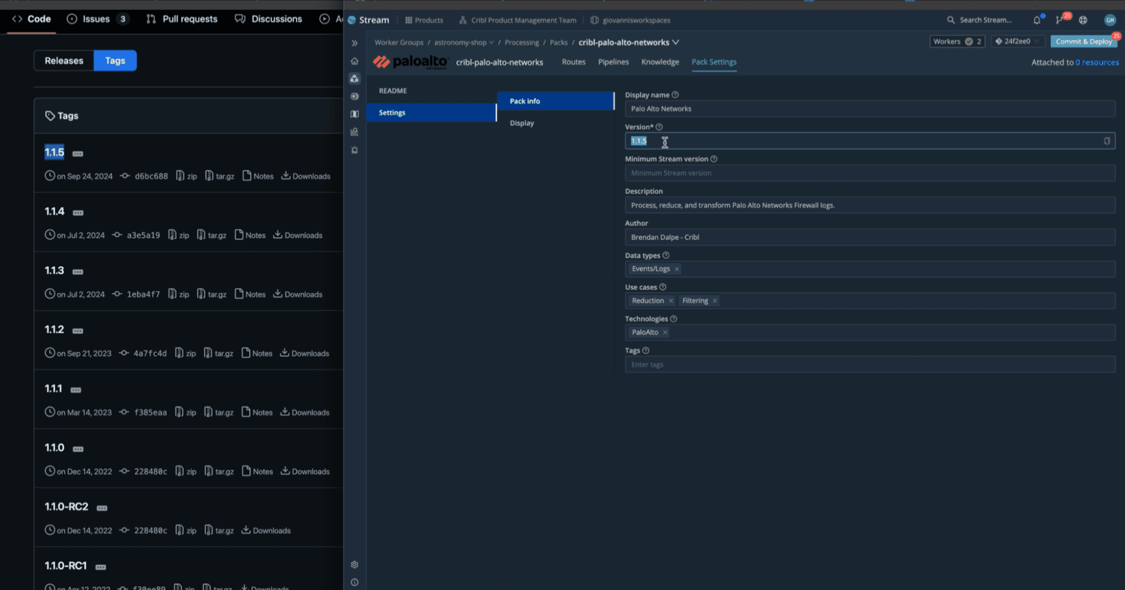Viewport: 1125px width, 590px height.
Task: Expand the cribl-palo-alto-networks breadcrumb dropdown
Action: (676, 42)
